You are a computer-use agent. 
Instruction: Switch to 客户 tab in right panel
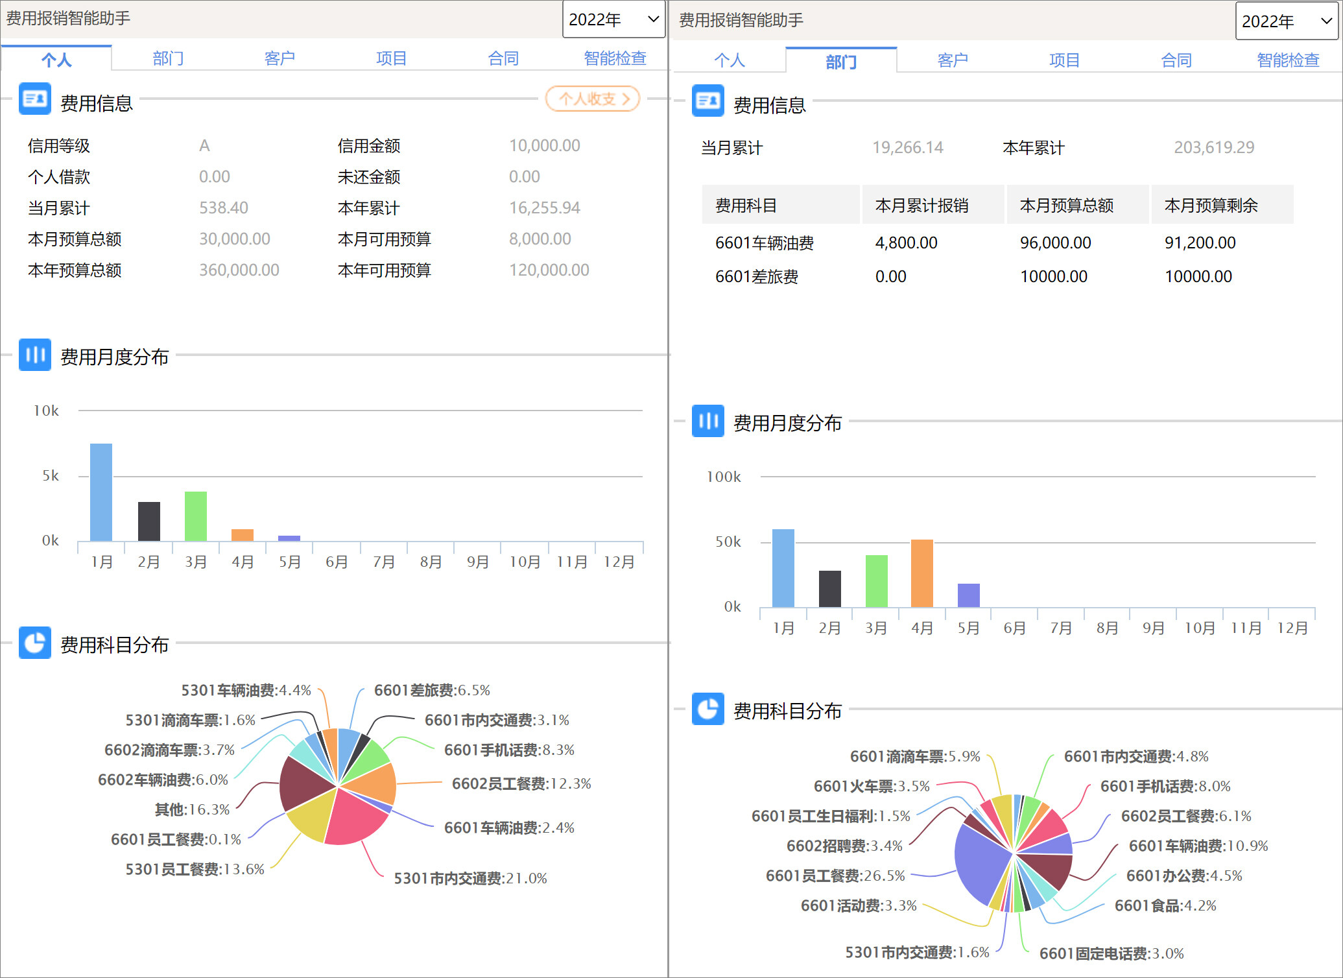point(953,60)
